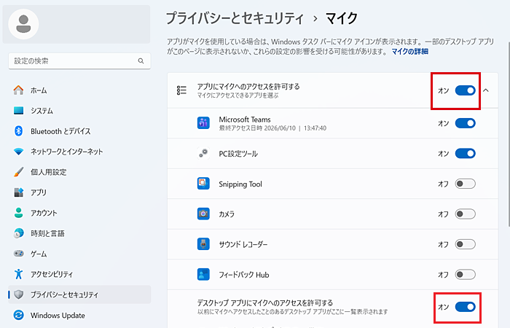
Task: Click the time and language globe icon
Action: [18, 233]
